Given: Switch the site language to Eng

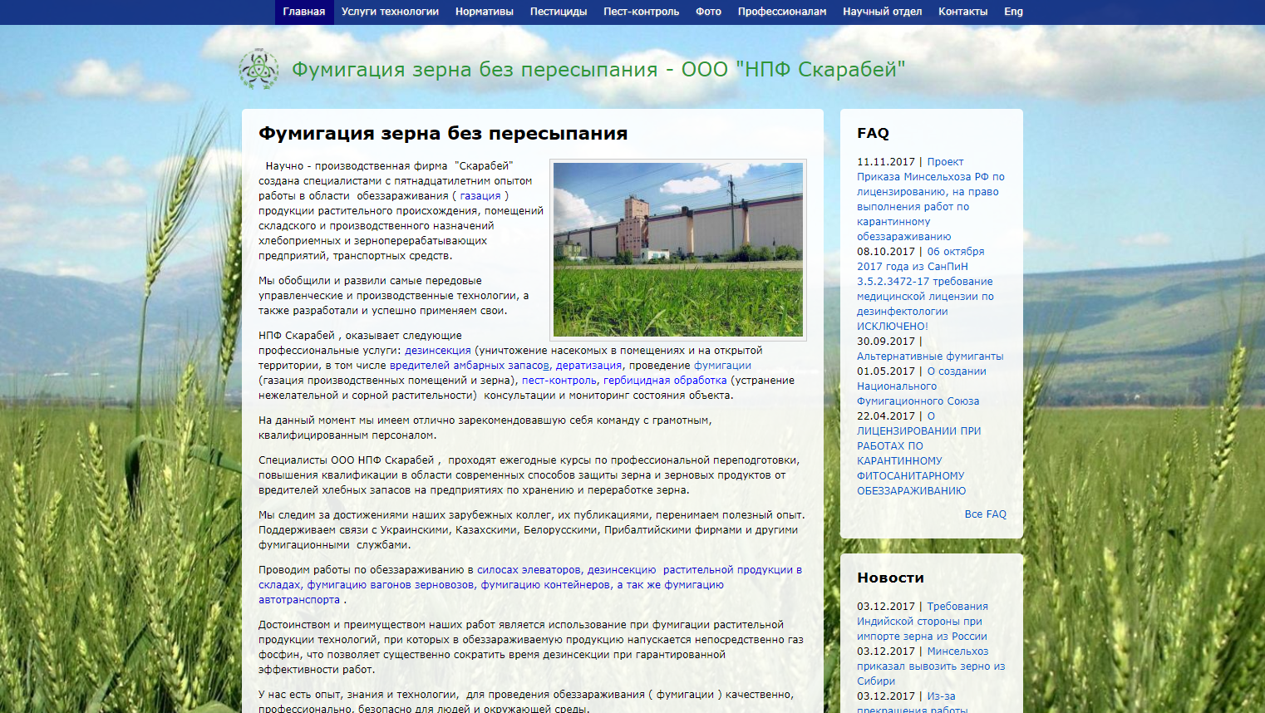Looking at the screenshot, I should tap(1013, 12).
